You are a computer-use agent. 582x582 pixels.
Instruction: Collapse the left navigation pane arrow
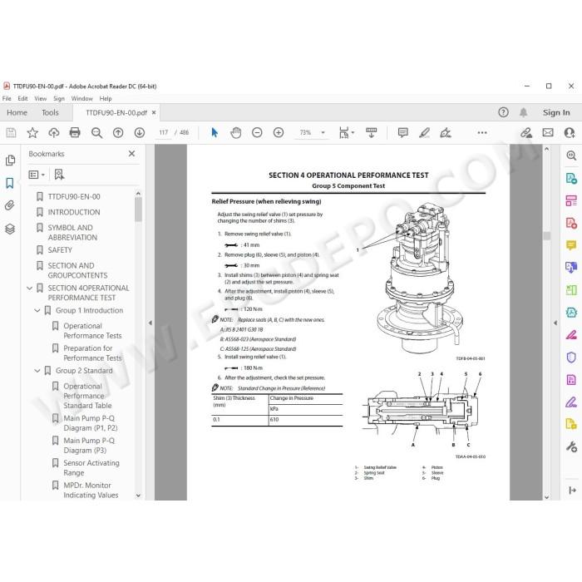150,323
